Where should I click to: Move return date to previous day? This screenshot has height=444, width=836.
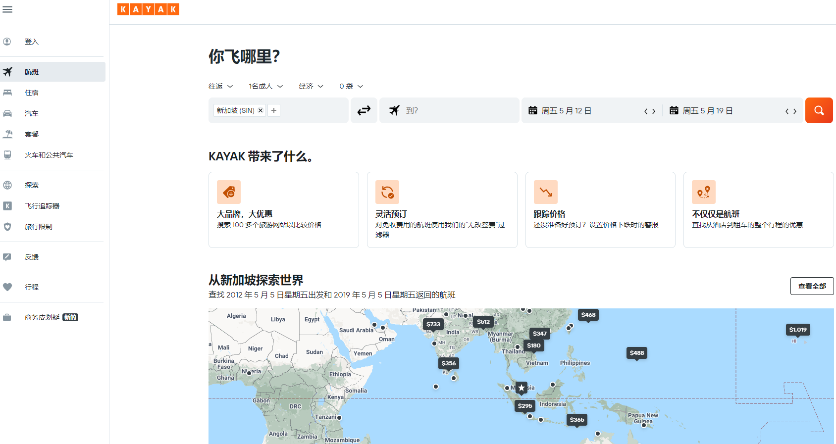(787, 111)
